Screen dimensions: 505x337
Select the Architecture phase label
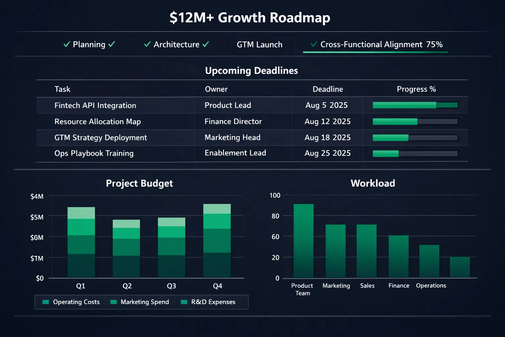(x=177, y=44)
